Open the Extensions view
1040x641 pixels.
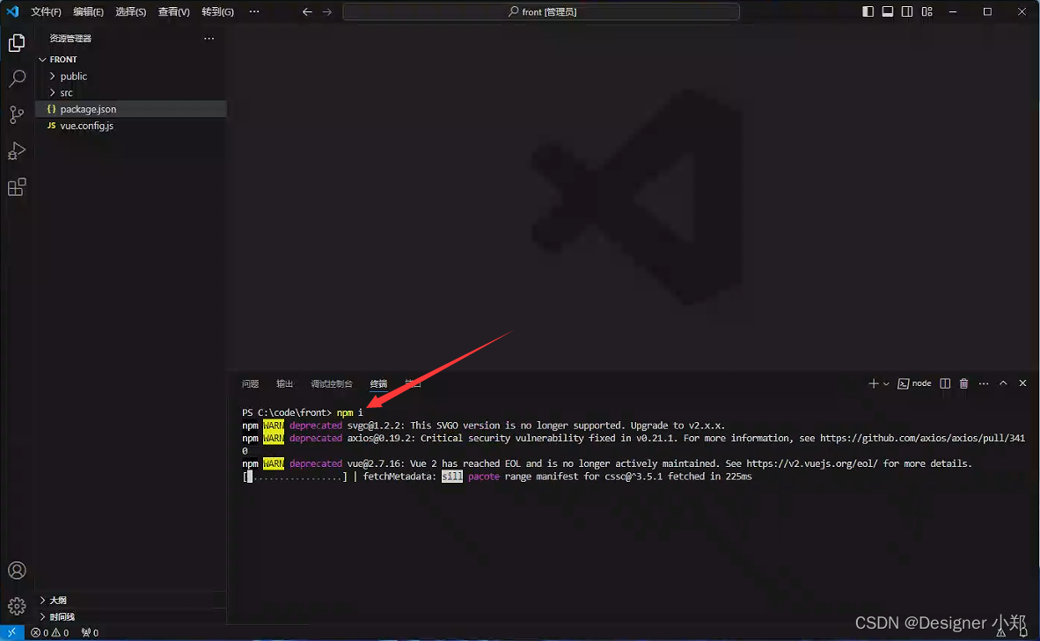(x=17, y=187)
